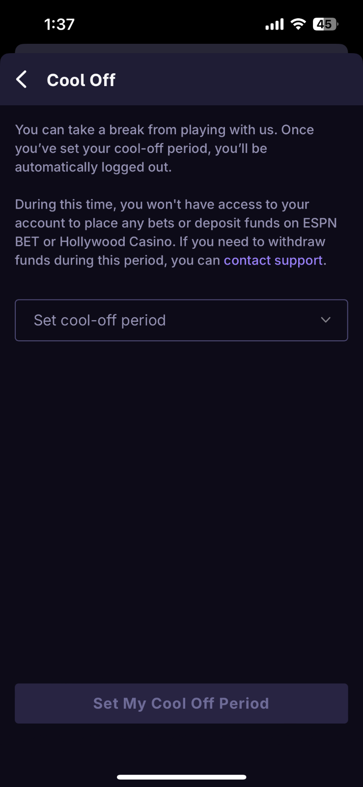Click the cellular signal strength icon

click(274, 24)
